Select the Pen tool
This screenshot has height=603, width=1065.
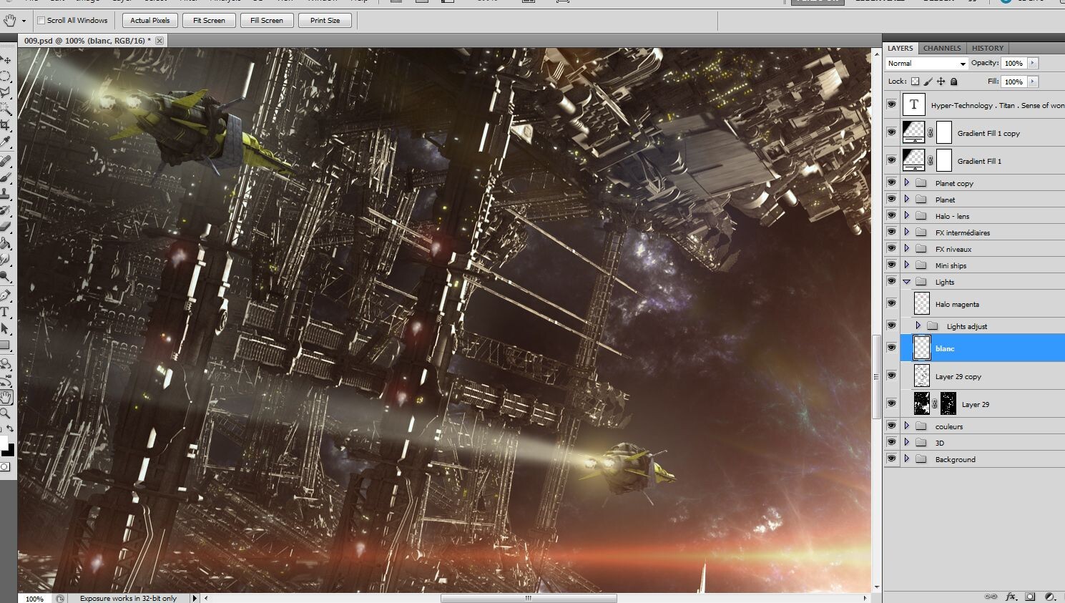click(x=6, y=295)
